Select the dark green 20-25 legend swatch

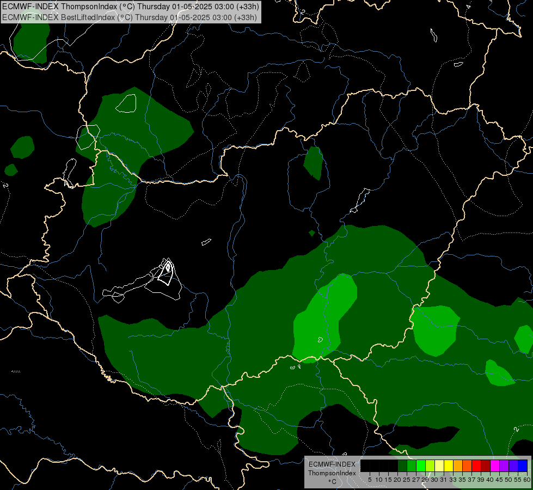[402, 465]
